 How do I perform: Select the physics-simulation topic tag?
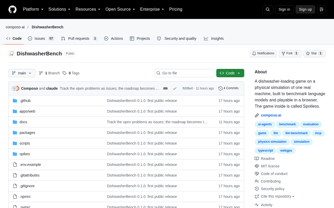[x=272, y=142]
